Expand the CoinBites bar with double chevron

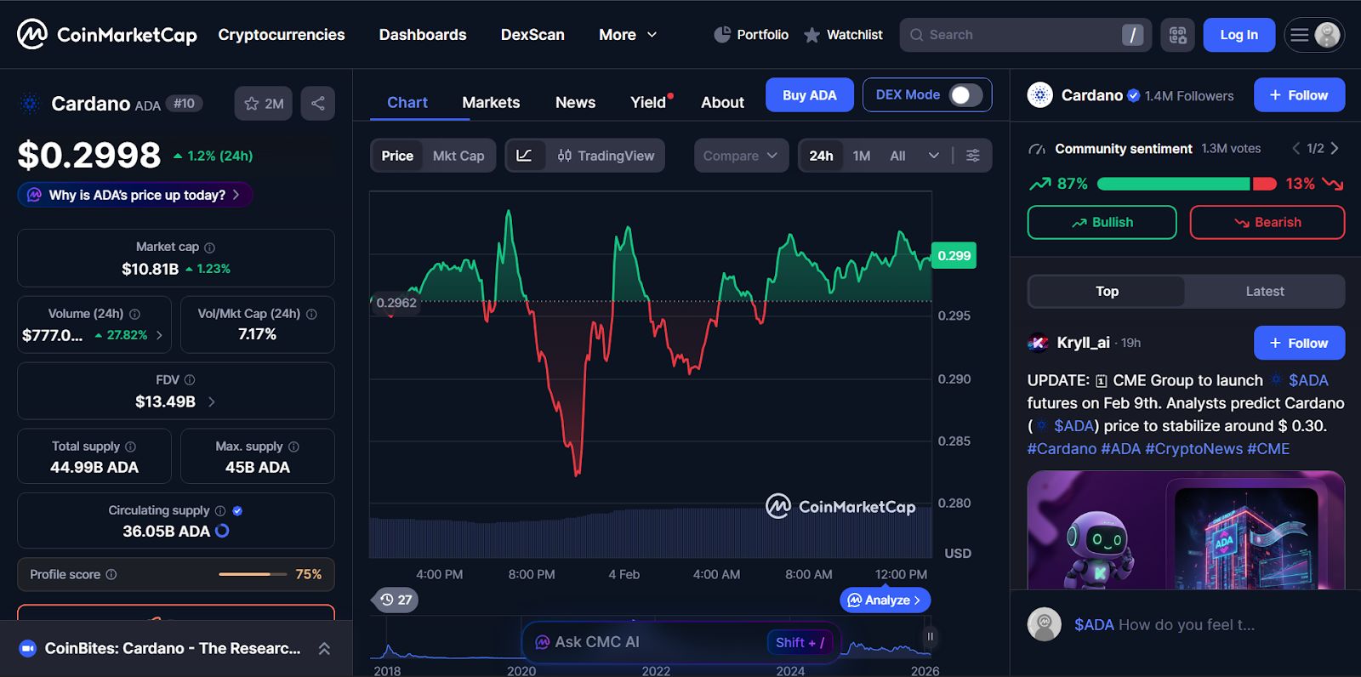[324, 649]
